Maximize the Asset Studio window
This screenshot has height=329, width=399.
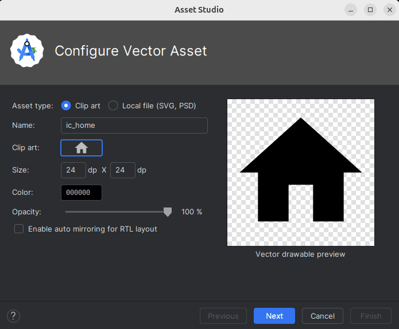point(370,10)
